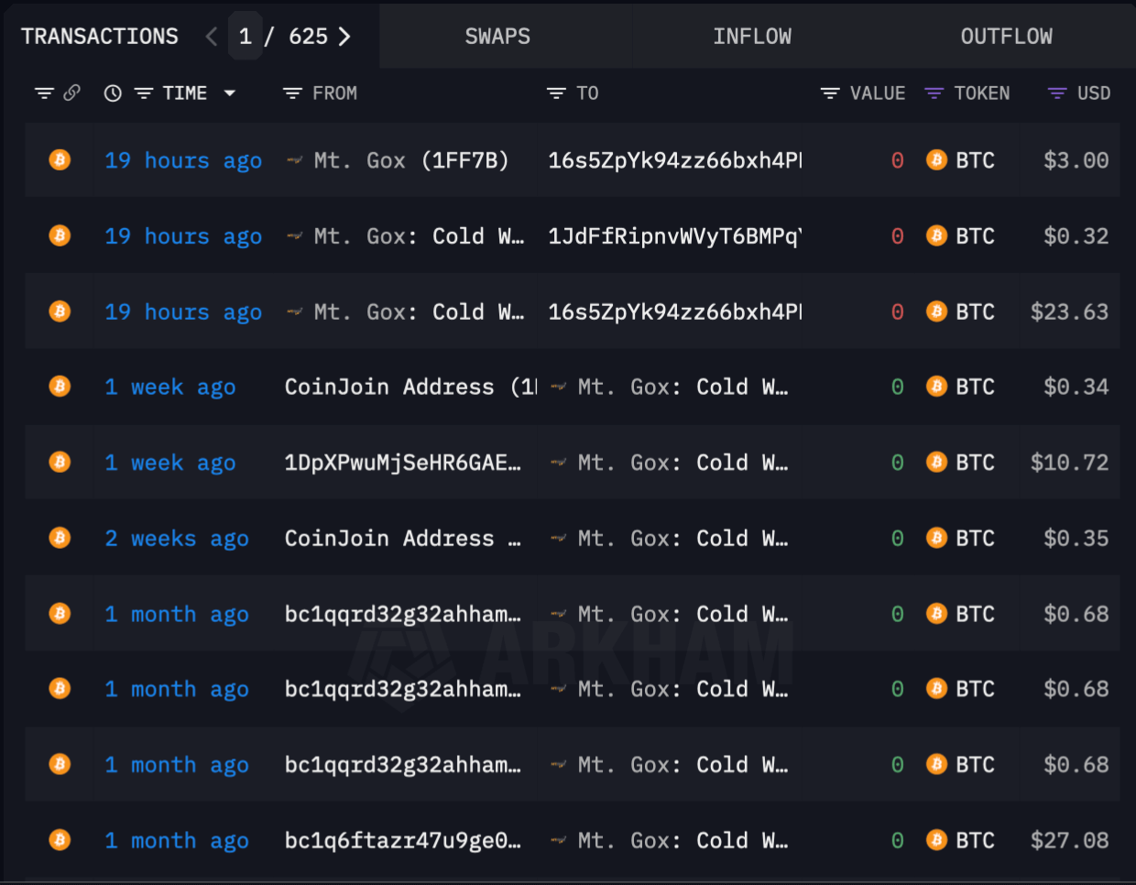The width and height of the screenshot is (1136, 885).
Task: Open the '2 weeks ago' transaction link
Action: 177,539
